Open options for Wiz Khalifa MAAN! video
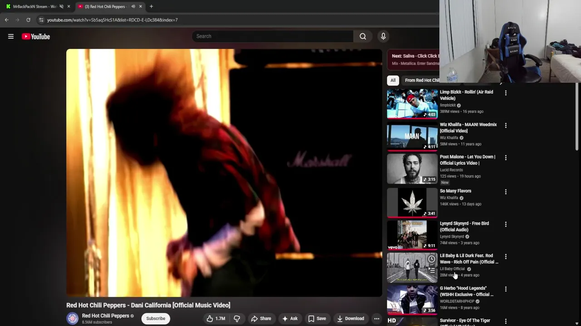 tap(506, 125)
